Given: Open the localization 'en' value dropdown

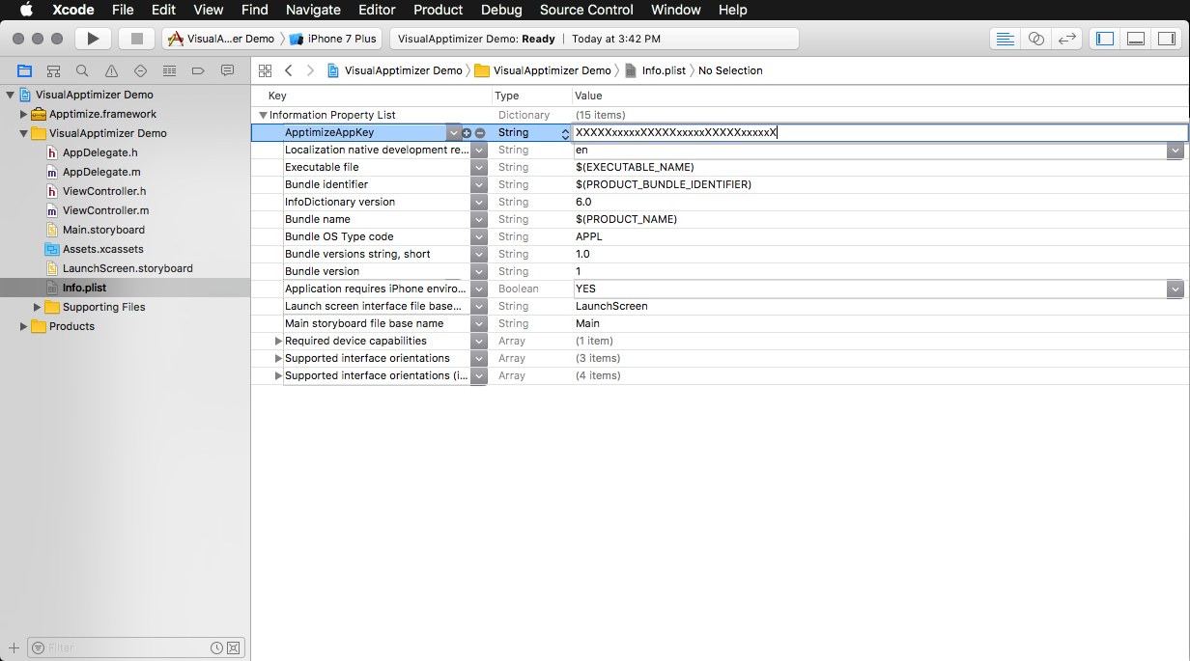Looking at the screenshot, I should coord(1176,151).
